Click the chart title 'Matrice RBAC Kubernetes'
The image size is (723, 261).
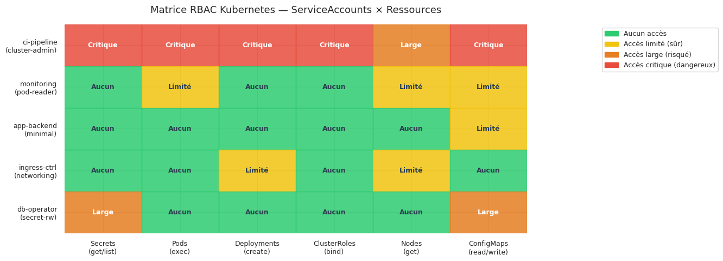[x=295, y=10]
